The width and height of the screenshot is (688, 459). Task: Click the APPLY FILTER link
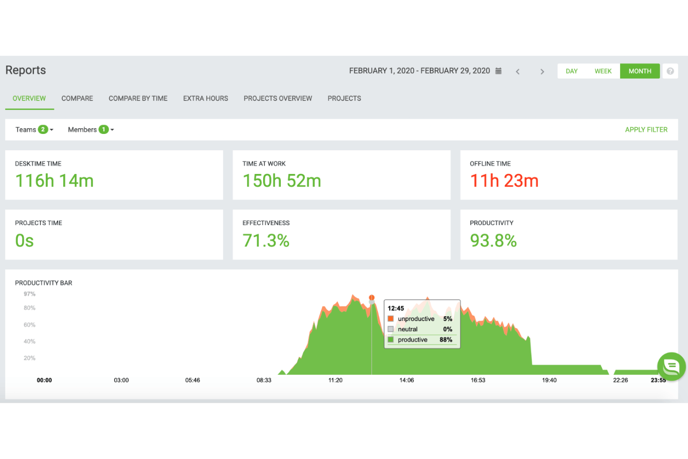point(646,130)
